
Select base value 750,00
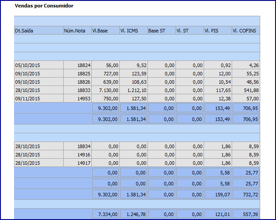point(105,99)
